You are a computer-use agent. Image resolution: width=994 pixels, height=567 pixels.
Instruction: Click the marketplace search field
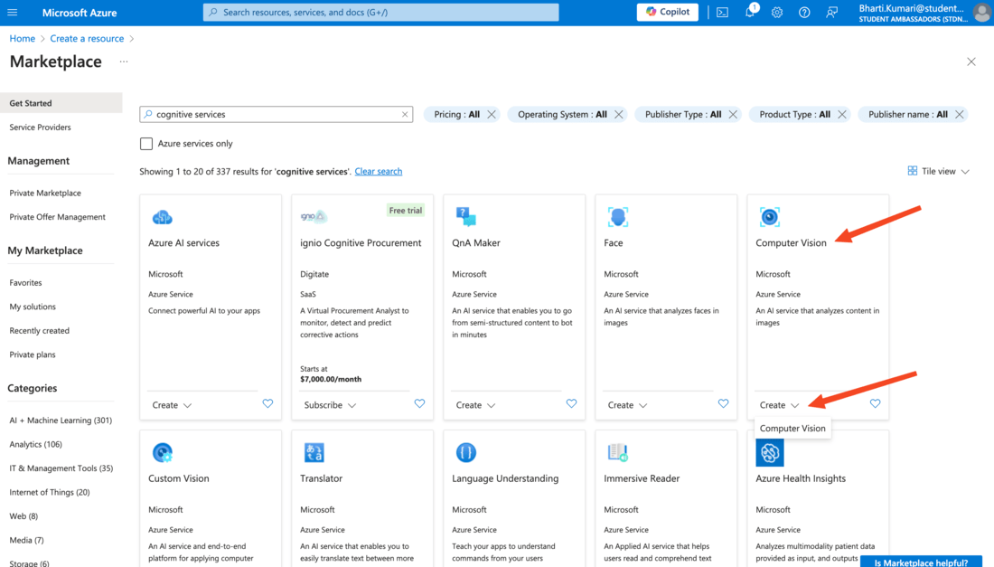pyautogui.click(x=276, y=114)
